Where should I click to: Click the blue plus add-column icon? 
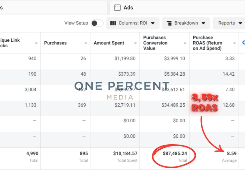243,42
